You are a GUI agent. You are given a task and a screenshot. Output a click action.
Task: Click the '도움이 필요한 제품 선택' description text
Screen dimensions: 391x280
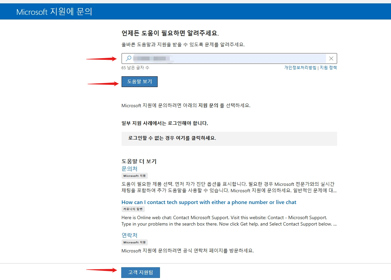coord(229,188)
